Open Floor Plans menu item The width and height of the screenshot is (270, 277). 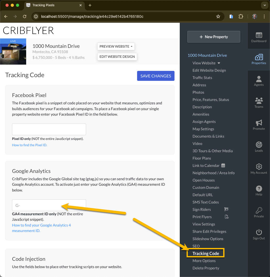(202, 158)
